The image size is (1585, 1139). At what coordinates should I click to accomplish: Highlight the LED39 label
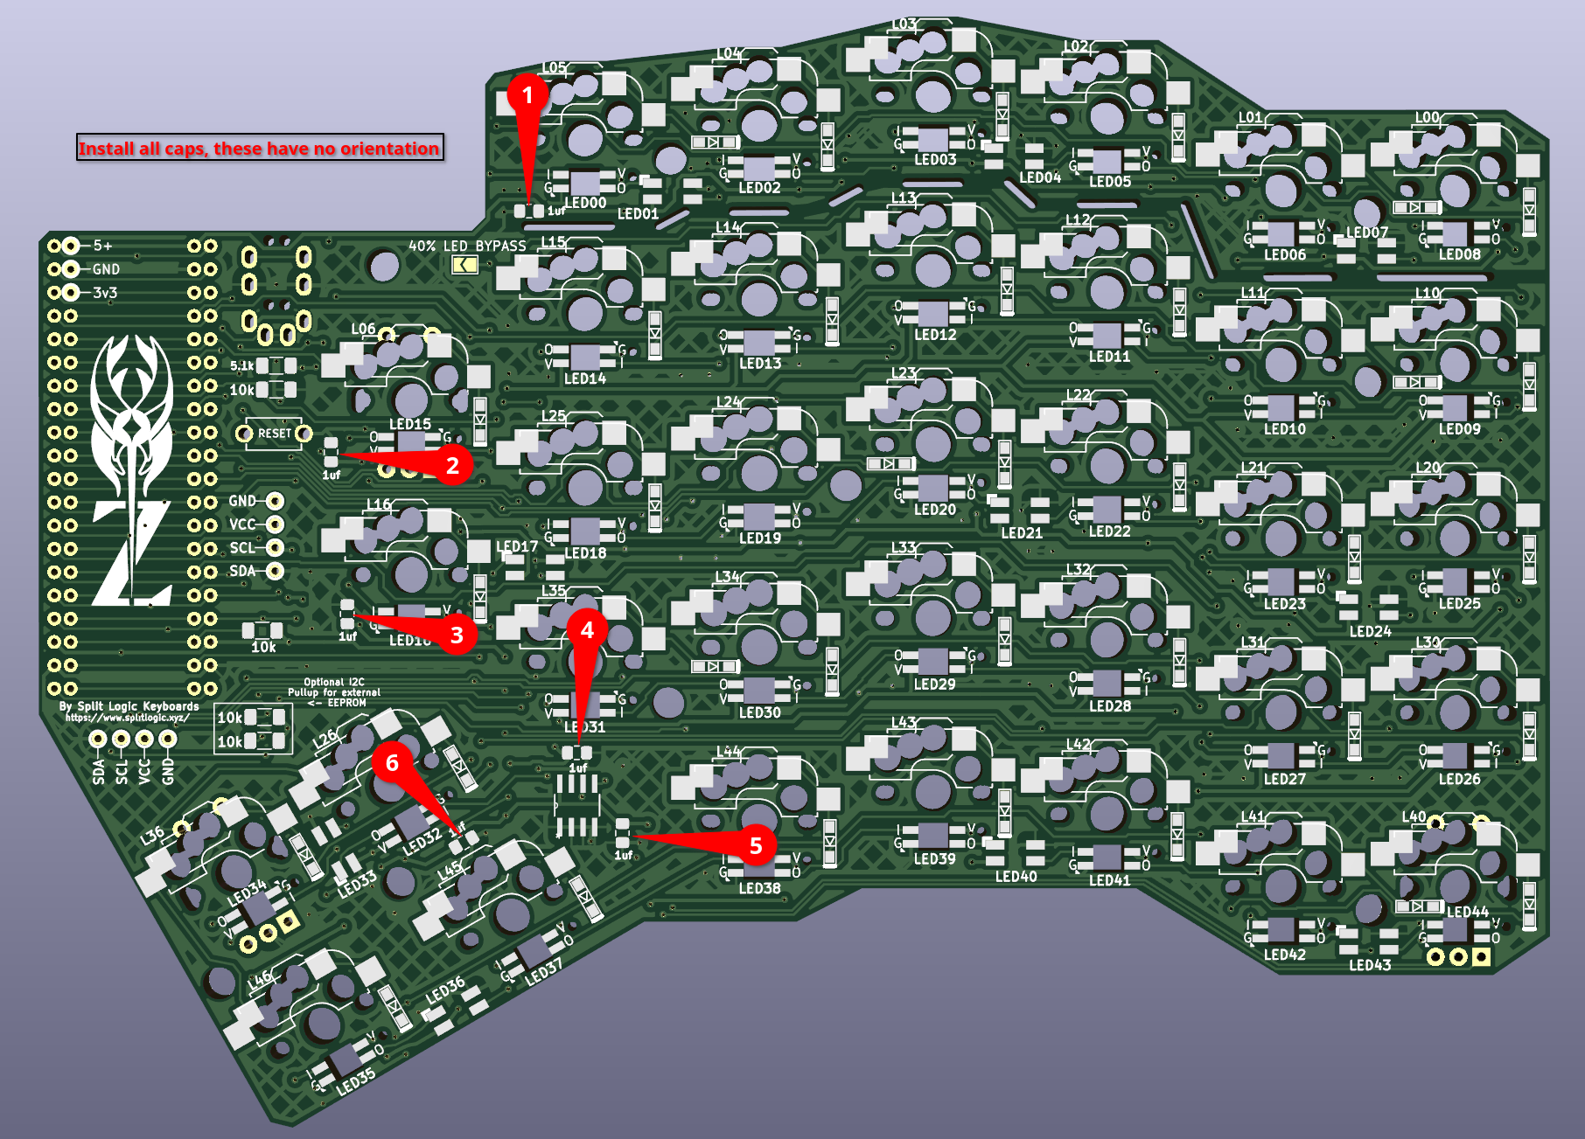[x=935, y=858]
